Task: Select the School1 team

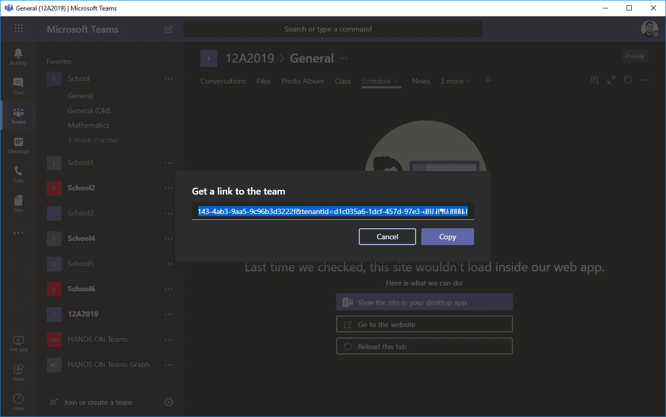Action: 80,162
